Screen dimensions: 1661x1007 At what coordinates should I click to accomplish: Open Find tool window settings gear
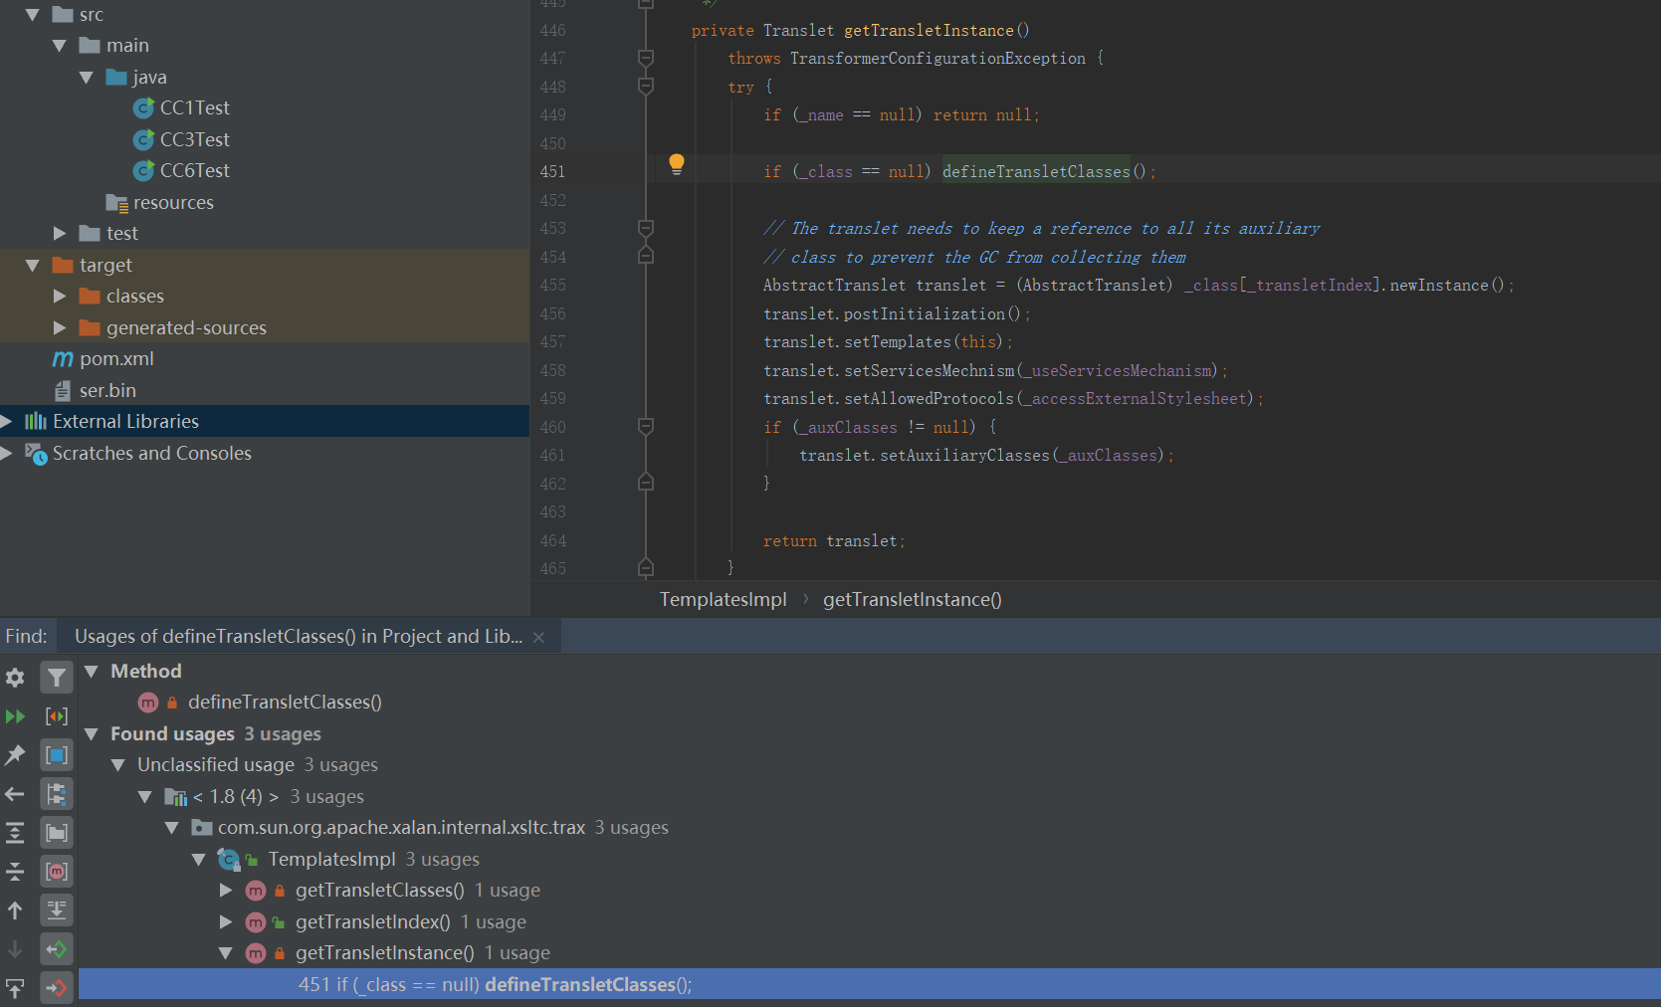(15, 678)
